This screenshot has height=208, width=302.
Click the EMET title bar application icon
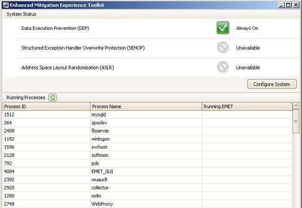(x=6, y=5)
